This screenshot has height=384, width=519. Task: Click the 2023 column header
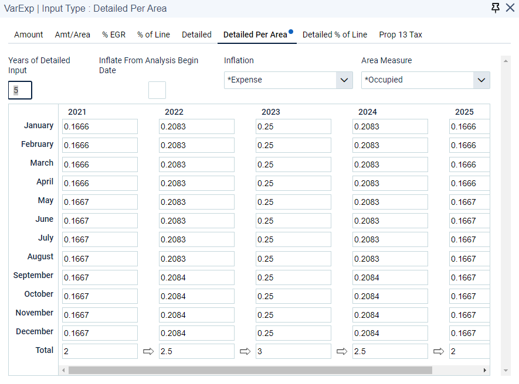(x=271, y=112)
